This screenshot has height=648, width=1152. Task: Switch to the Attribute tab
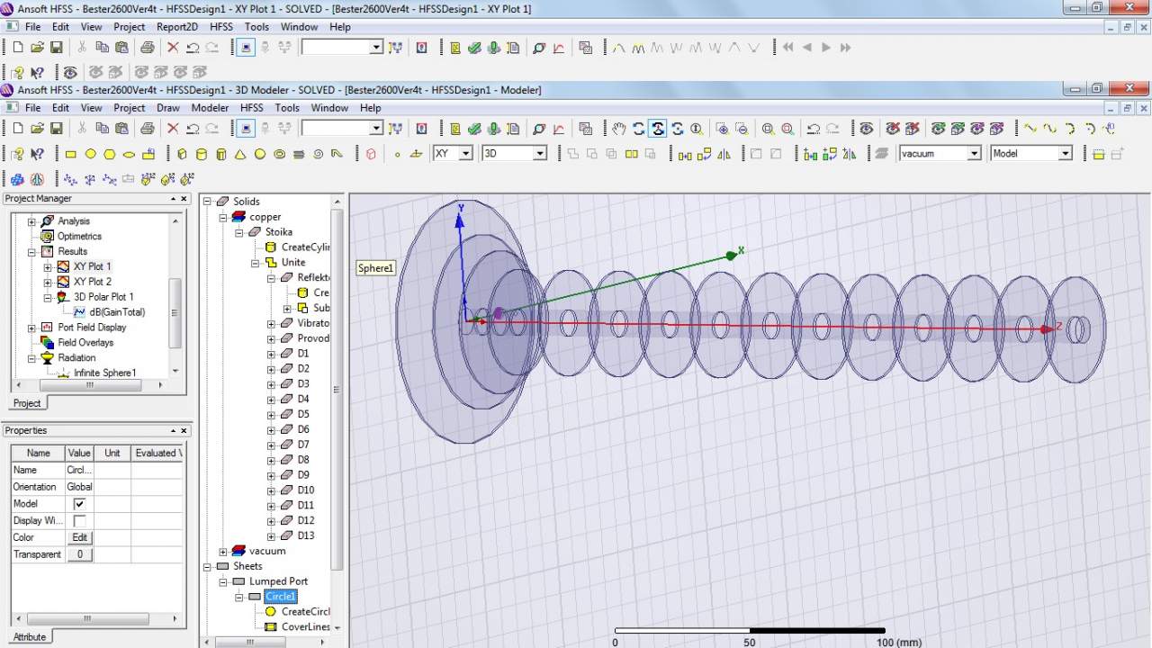(29, 636)
